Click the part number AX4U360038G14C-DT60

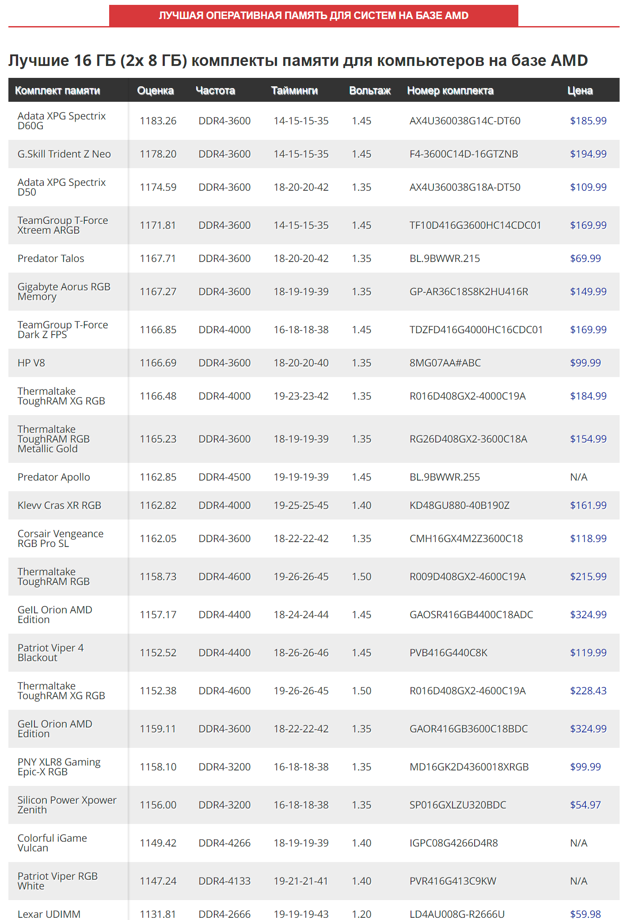click(464, 121)
